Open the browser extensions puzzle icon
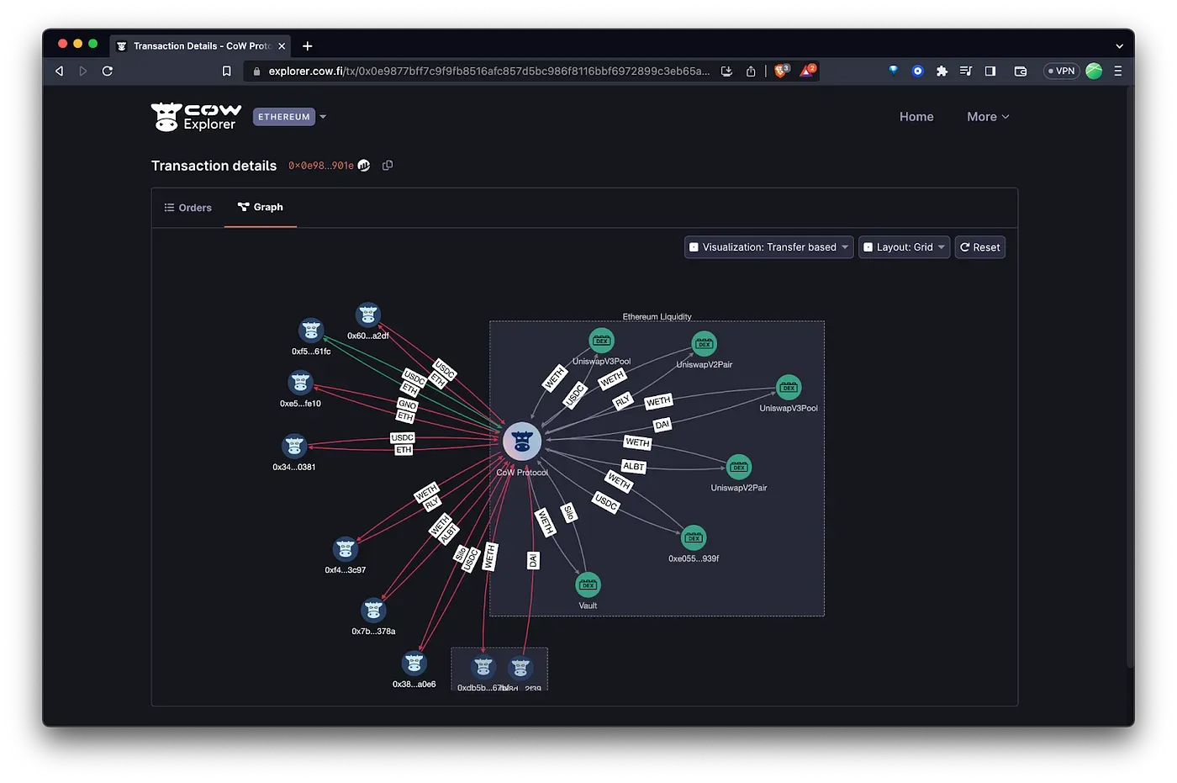The width and height of the screenshot is (1177, 783). coord(942,71)
